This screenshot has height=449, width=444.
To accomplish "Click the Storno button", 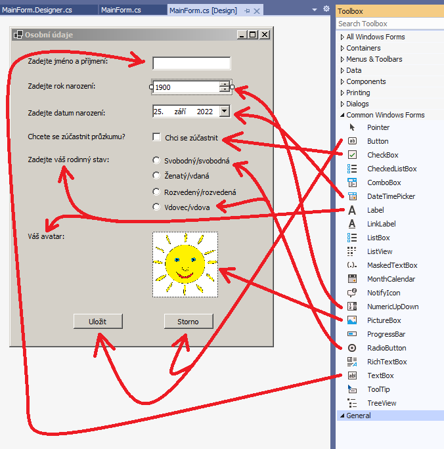I will click(x=189, y=321).
